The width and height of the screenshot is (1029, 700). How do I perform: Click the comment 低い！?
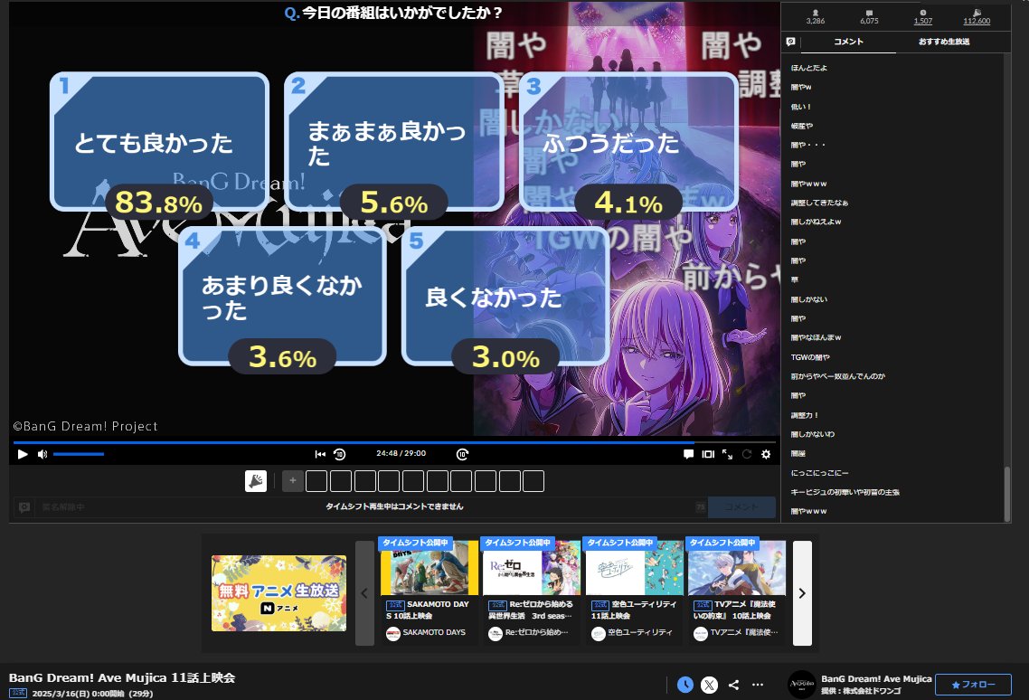click(x=800, y=107)
